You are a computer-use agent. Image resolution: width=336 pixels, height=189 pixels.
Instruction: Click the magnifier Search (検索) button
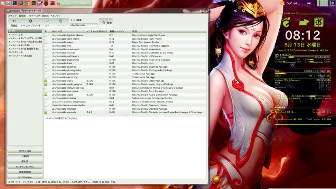pyautogui.click(x=106, y=23)
